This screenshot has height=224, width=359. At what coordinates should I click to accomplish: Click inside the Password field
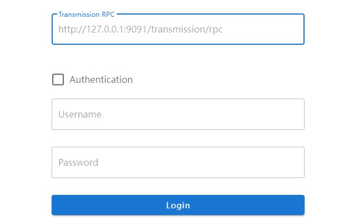[178, 162]
